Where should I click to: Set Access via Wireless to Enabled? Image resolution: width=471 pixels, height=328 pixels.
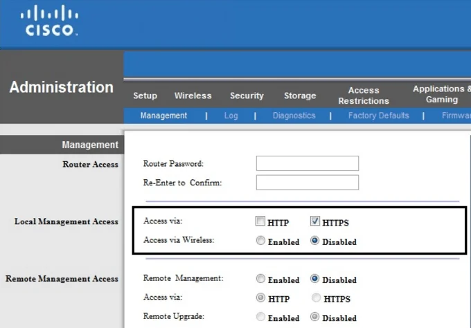(x=260, y=242)
